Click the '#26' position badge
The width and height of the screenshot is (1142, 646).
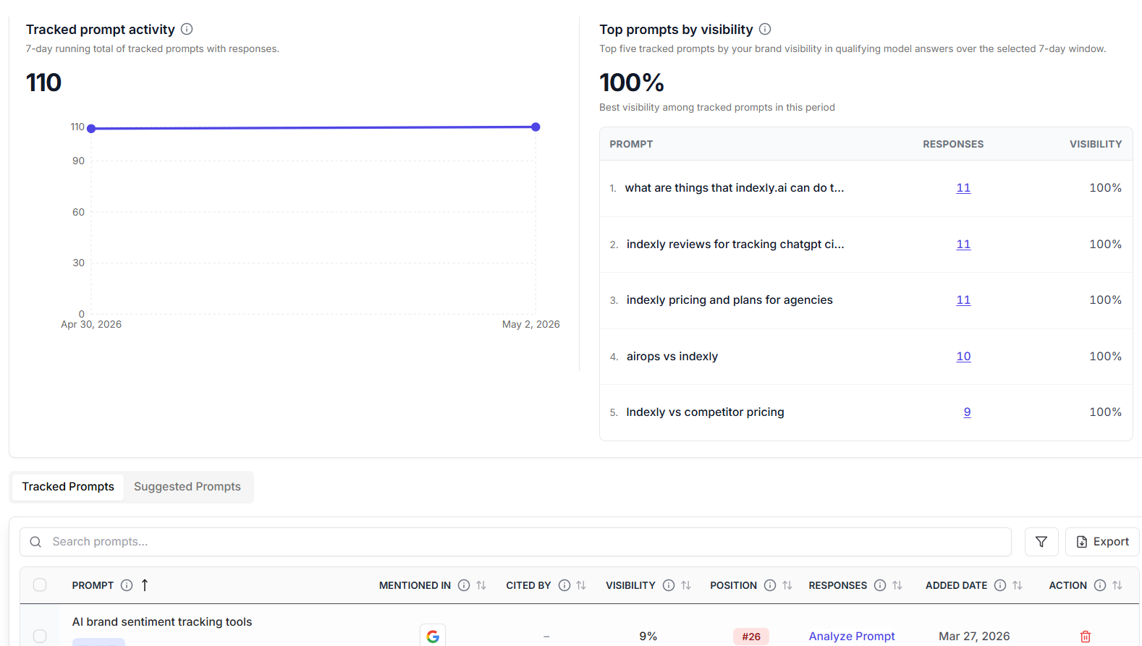(751, 637)
